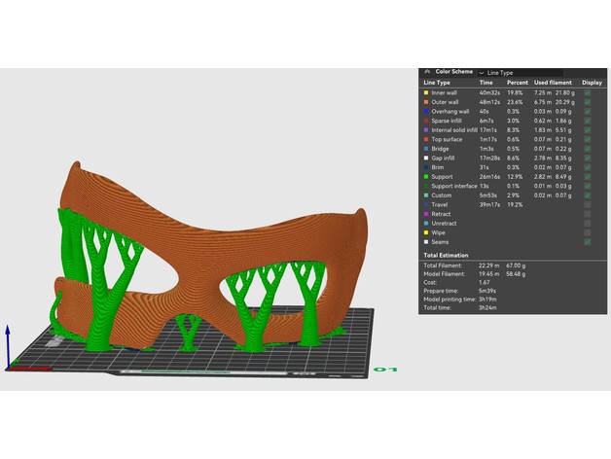Image resolution: width=611 pixels, height=459 pixels.
Task: Toggle display of Inner wall lines
Action: pos(587,91)
